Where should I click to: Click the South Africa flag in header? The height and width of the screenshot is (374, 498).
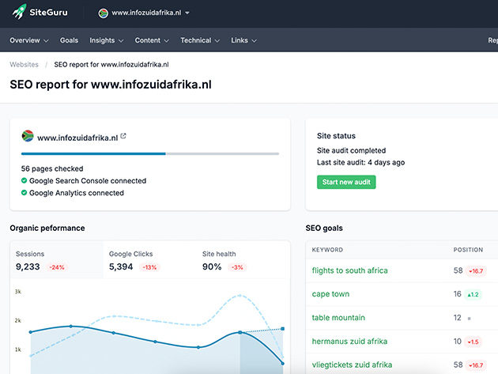[x=103, y=13]
